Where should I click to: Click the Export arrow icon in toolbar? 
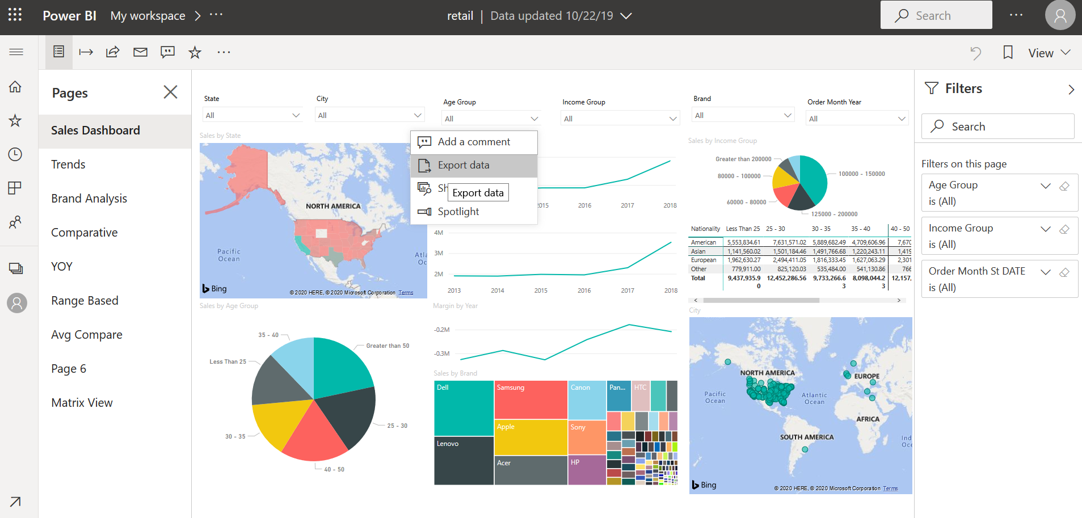point(86,52)
